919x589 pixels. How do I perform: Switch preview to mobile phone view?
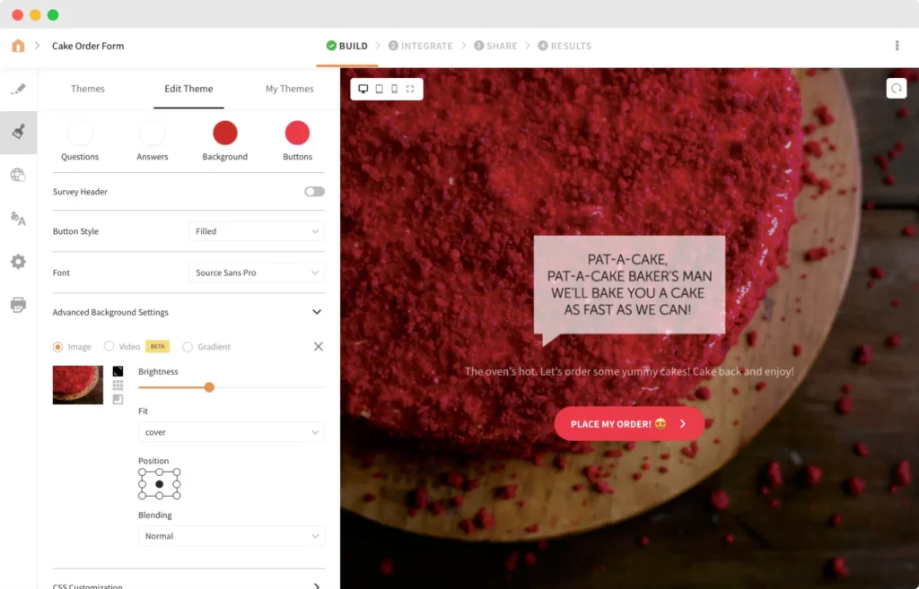[395, 89]
